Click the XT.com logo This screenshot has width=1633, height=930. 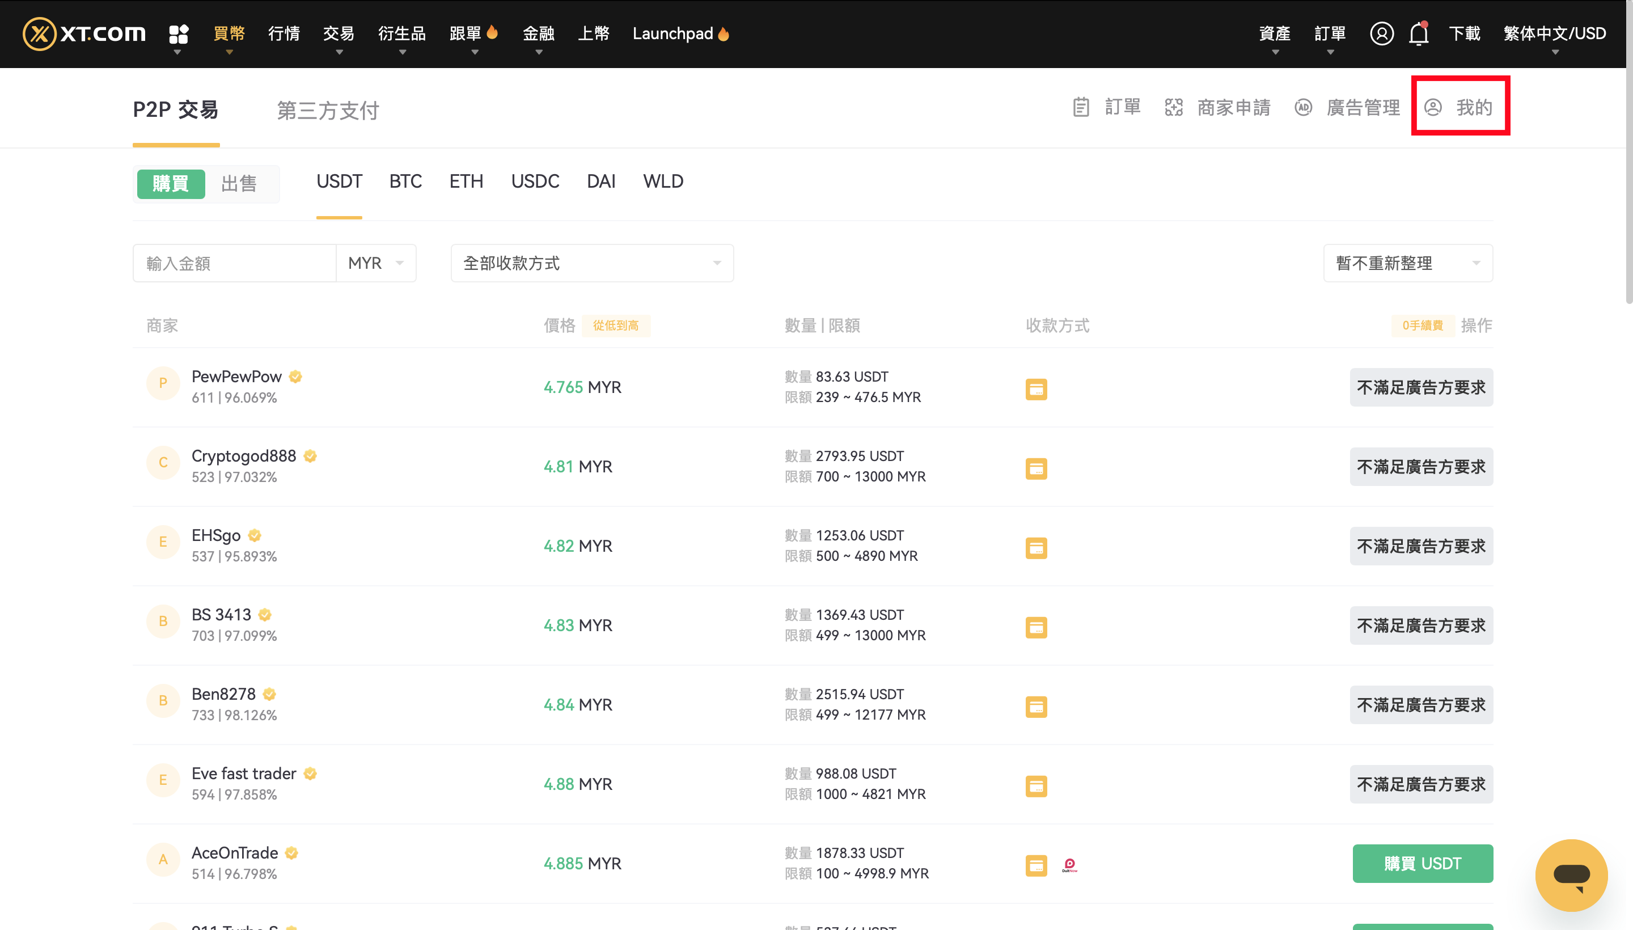click(x=84, y=33)
